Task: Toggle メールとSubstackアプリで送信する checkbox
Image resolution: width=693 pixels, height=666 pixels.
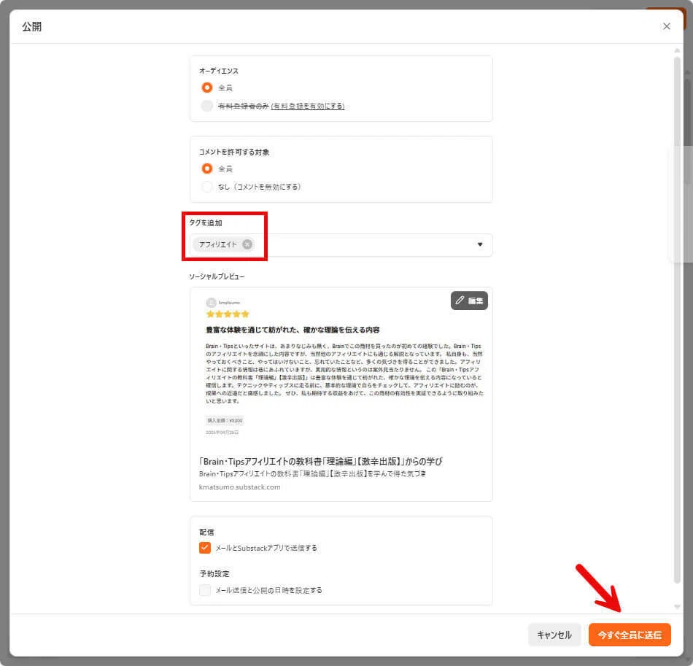Action: coord(205,548)
